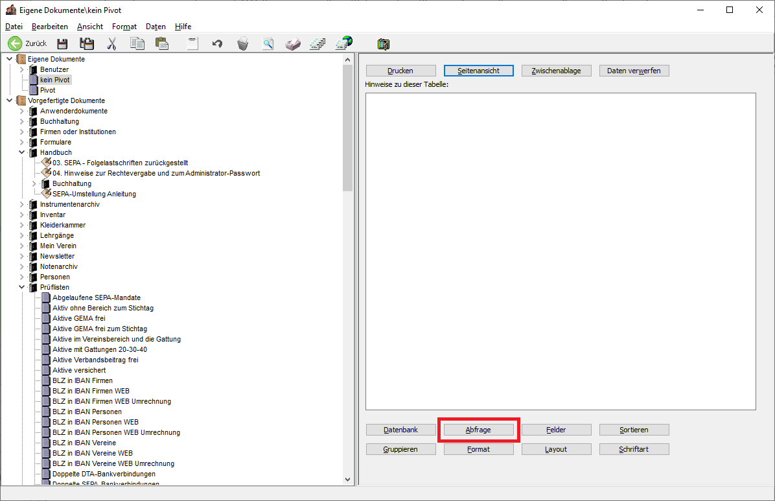Print using the printer toolbar icon
Image resolution: width=775 pixels, height=501 pixels.
click(293, 44)
